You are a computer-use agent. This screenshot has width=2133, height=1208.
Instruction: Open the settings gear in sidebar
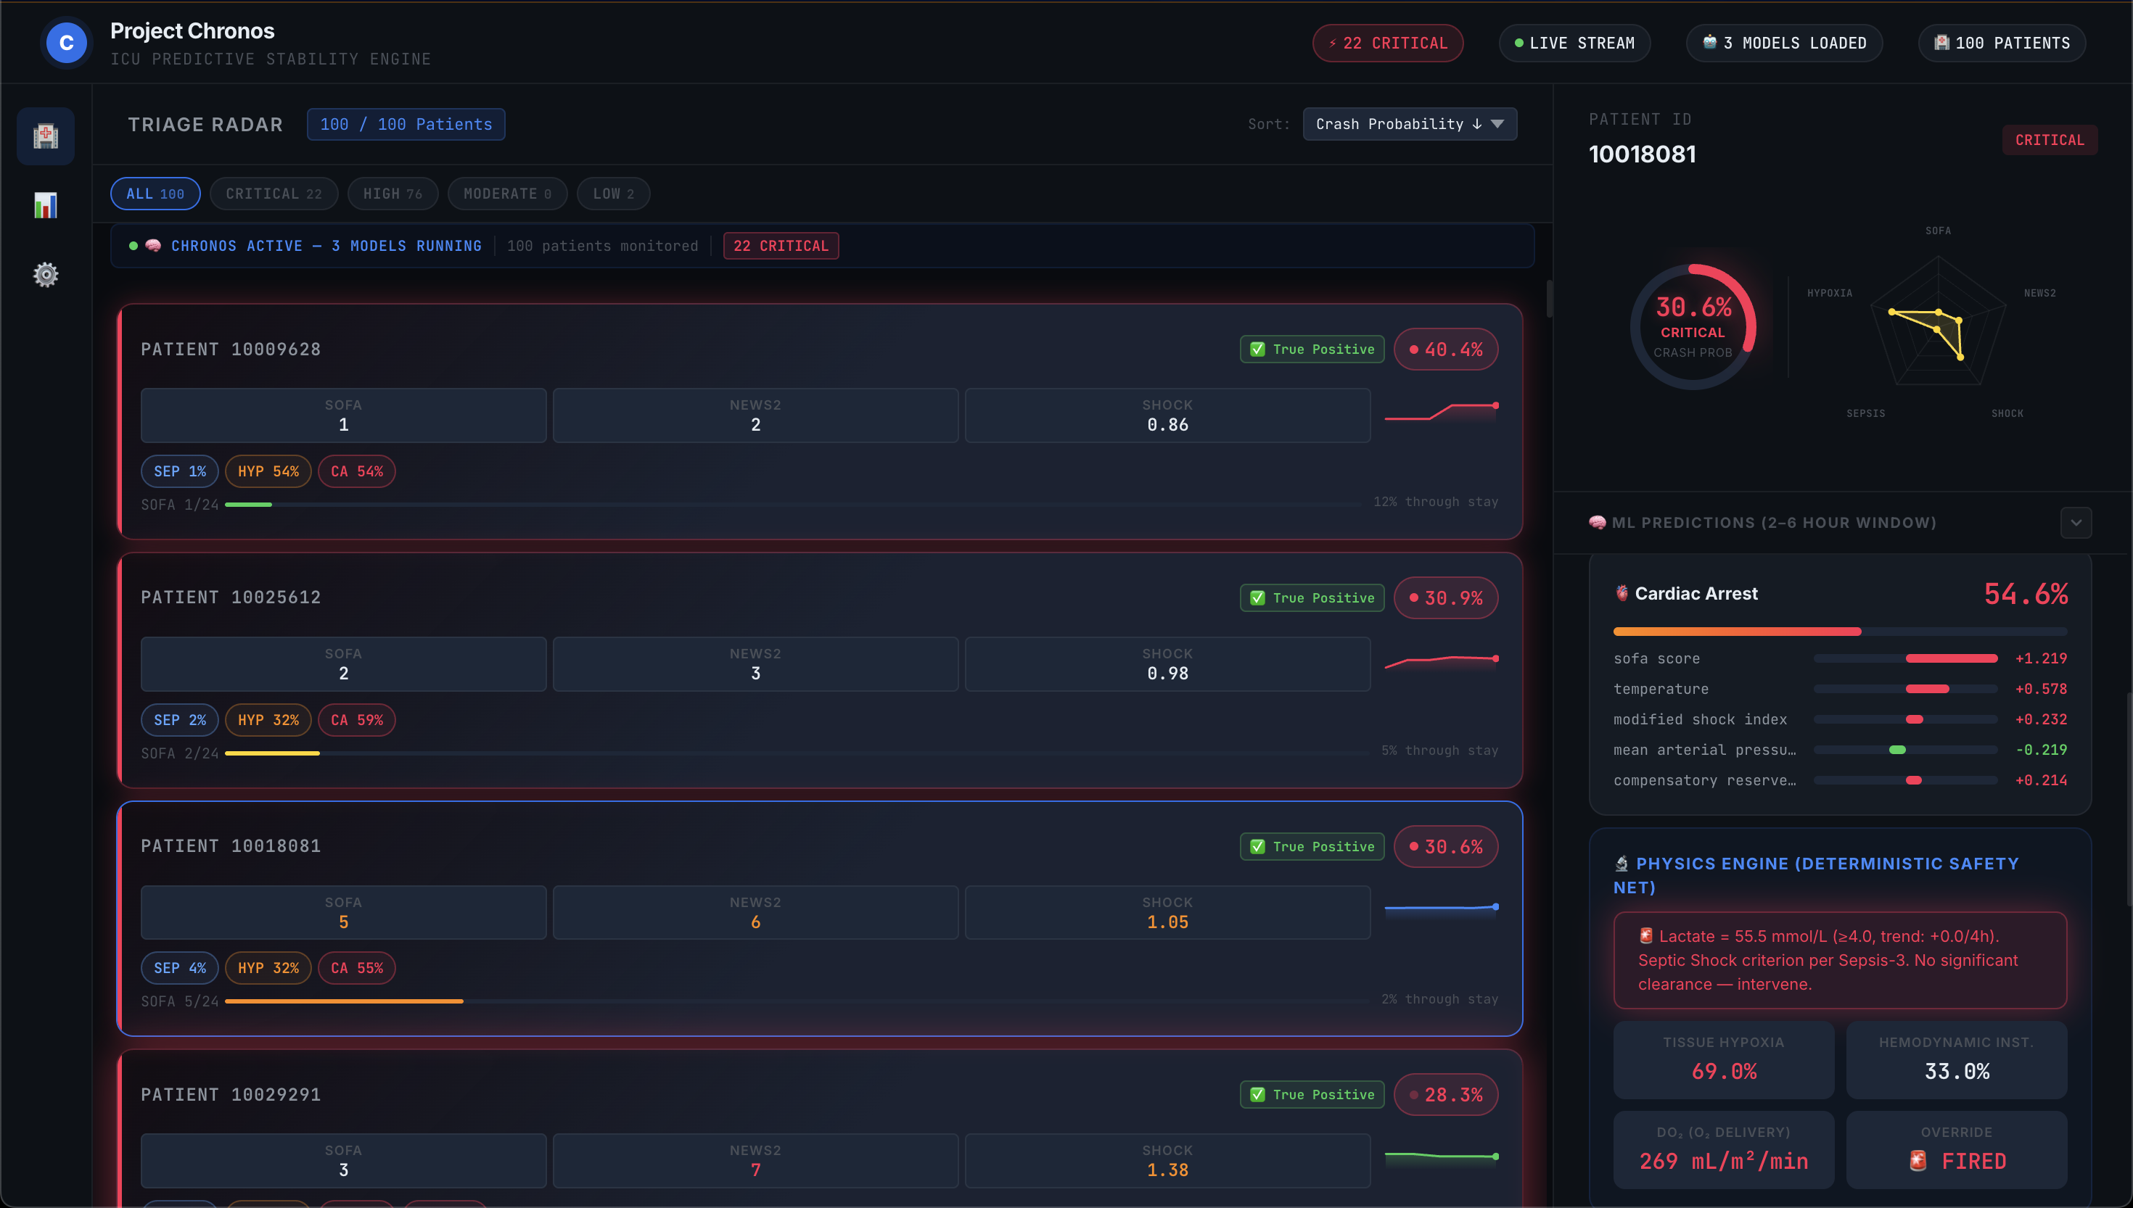[46, 275]
